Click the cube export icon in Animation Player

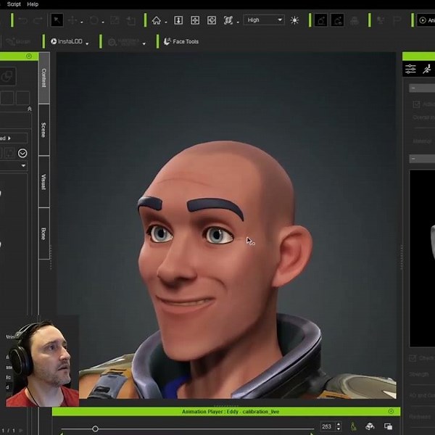pos(370,426)
